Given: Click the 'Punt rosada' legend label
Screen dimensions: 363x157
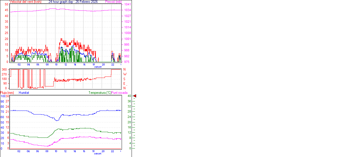Looking at the screenshot, I should click(119, 93).
